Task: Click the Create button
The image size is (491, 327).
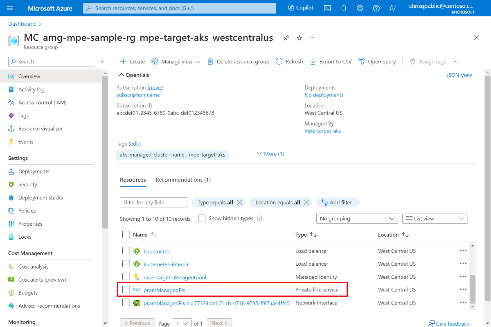Action: (133, 62)
